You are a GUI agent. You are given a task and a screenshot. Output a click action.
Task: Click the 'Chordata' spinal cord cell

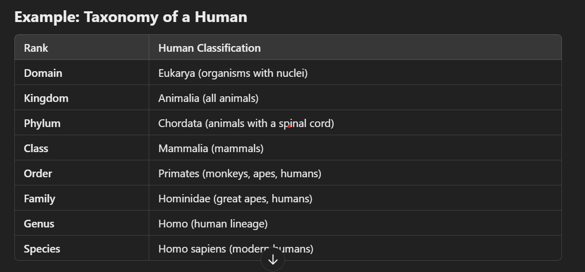[x=246, y=123]
